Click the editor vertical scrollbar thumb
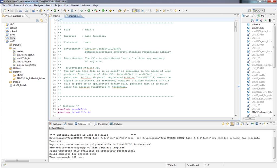Image resolution: width=277 pixels, height=168 pixels. [236, 27]
